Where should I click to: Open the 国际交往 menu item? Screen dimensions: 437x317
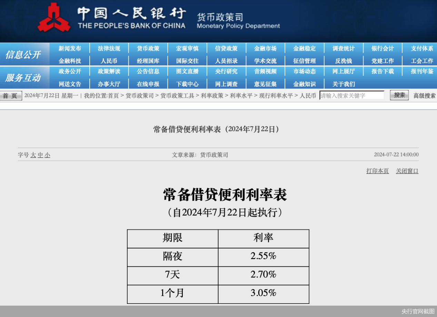click(187, 61)
